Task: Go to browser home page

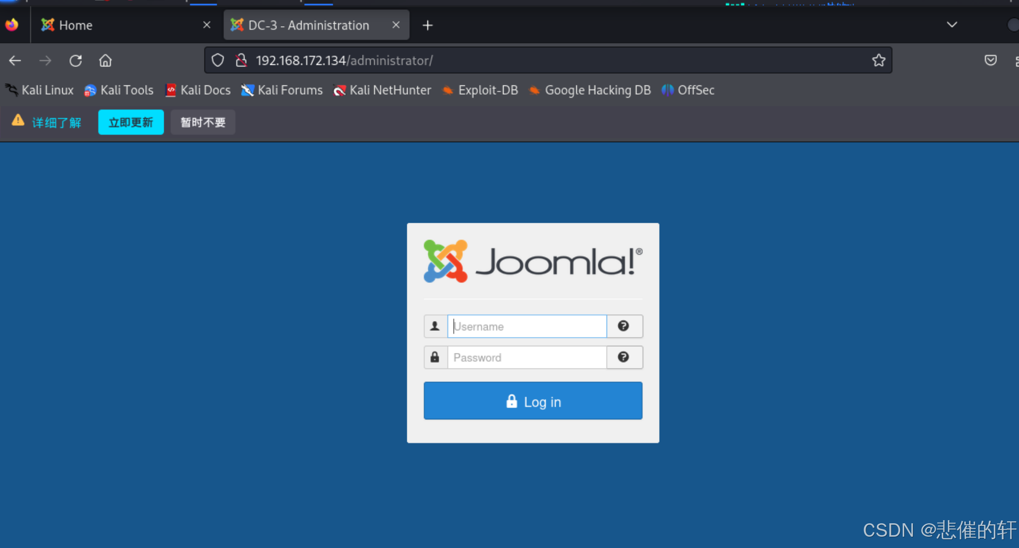Action: (x=106, y=61)
